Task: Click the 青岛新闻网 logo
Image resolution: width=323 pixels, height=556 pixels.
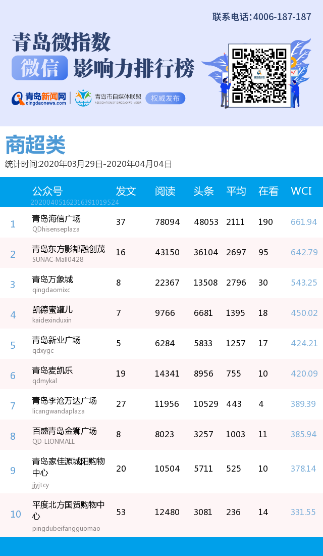Action: 39,98
